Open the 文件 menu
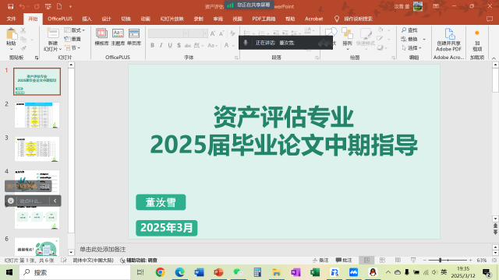 11,19
